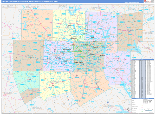Click ZIP code 76476 in Hood county
Image resolution: width=156 pixels, height=114 pixels.
tap(22, 84)
